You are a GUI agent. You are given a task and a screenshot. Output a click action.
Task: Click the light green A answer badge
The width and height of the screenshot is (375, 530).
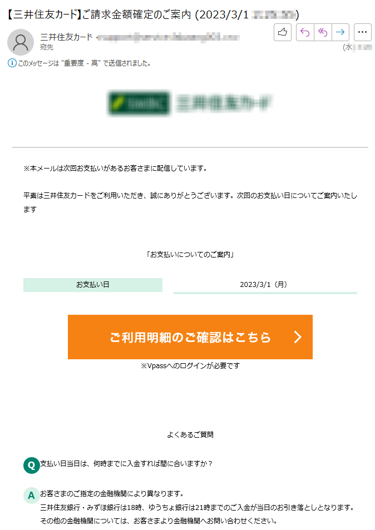[32, 496]
